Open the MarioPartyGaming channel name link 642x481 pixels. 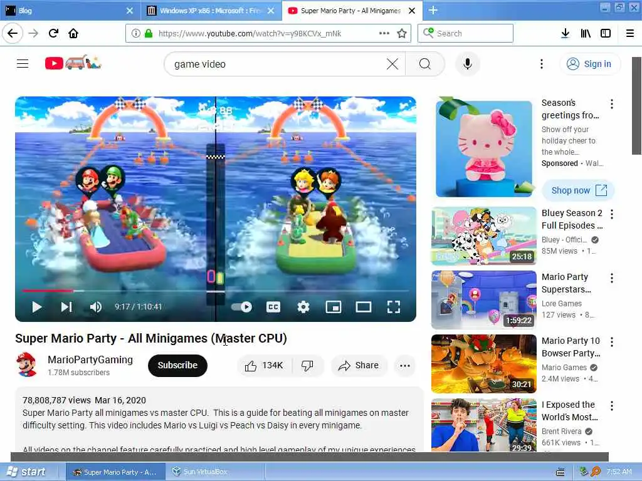[90, 359]
